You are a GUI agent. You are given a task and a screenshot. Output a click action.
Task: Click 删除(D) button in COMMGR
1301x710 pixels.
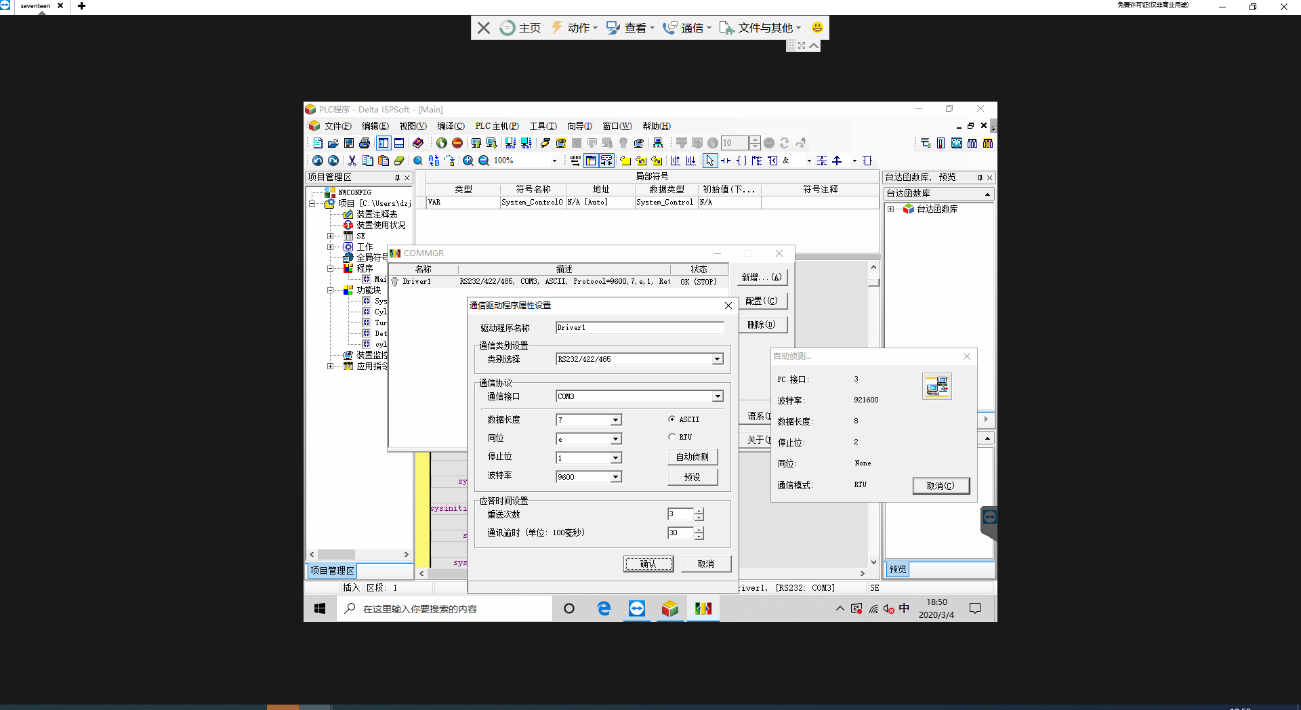[x=762, y=325]
